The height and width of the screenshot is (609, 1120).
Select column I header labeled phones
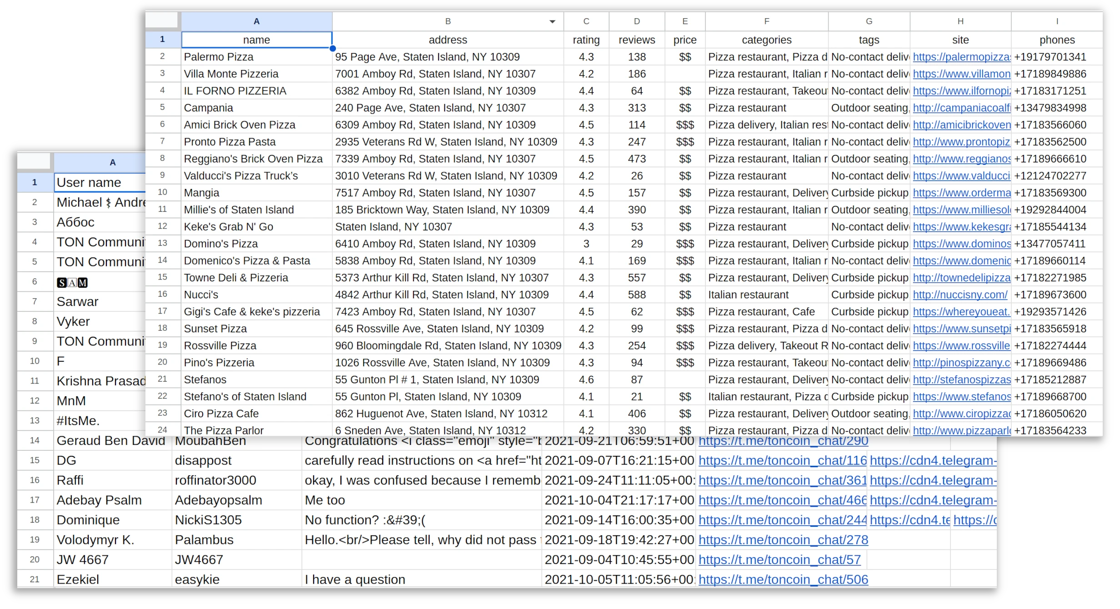point(1057,21)
